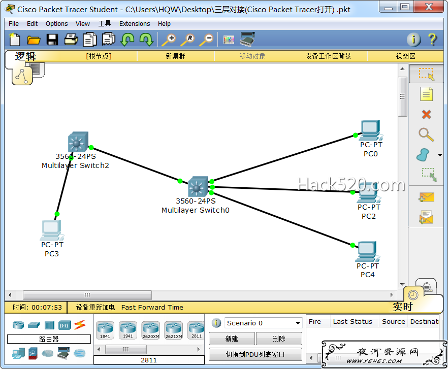Click the 删除 scenario button
Screen dimensions: 448x369
pyautogui.click(x=279, y=339)
